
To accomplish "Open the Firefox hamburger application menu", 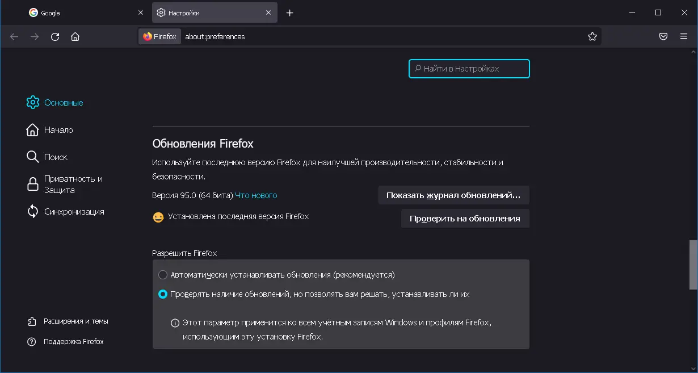I will (x=684, y=37).
